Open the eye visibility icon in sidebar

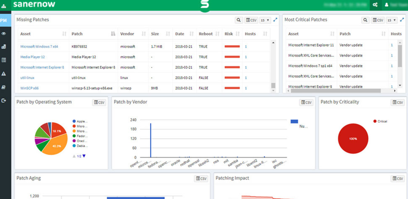coord(4,34)
